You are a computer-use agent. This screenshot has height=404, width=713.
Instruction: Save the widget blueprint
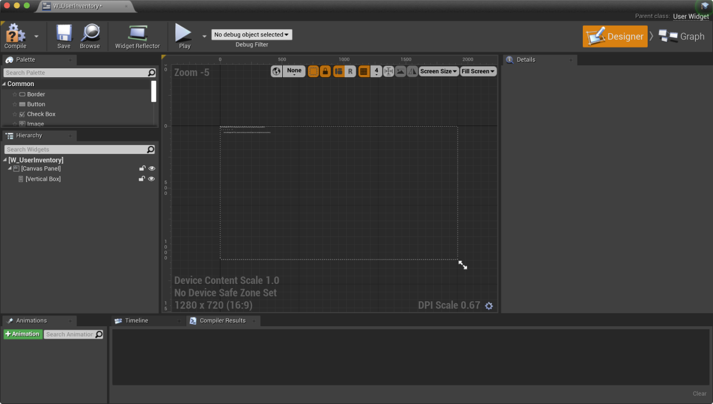tap(64, 34)
